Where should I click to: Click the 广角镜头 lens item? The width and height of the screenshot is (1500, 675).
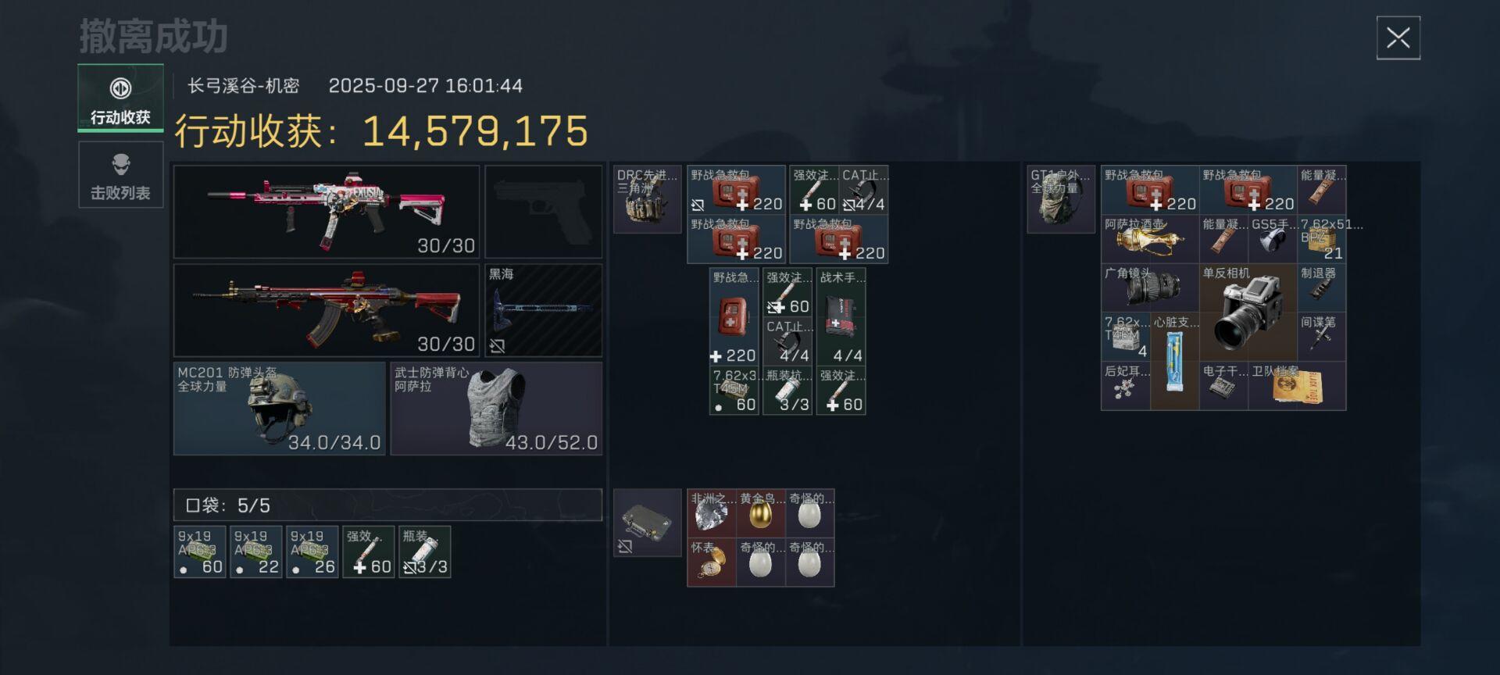pos(1150,288)
